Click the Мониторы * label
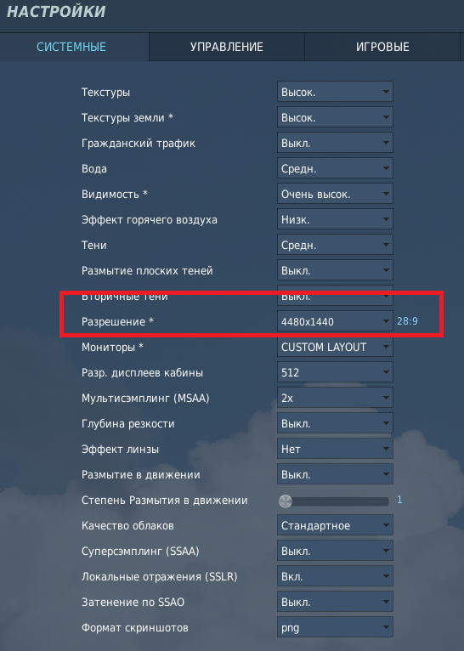The width and height of the screenshot is (464, 651). pyautogui.click(x=112, y=347)
